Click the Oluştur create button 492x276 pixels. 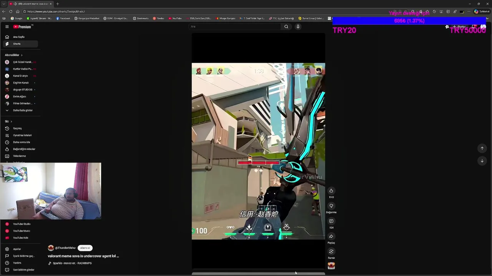(x=459, y=27)
